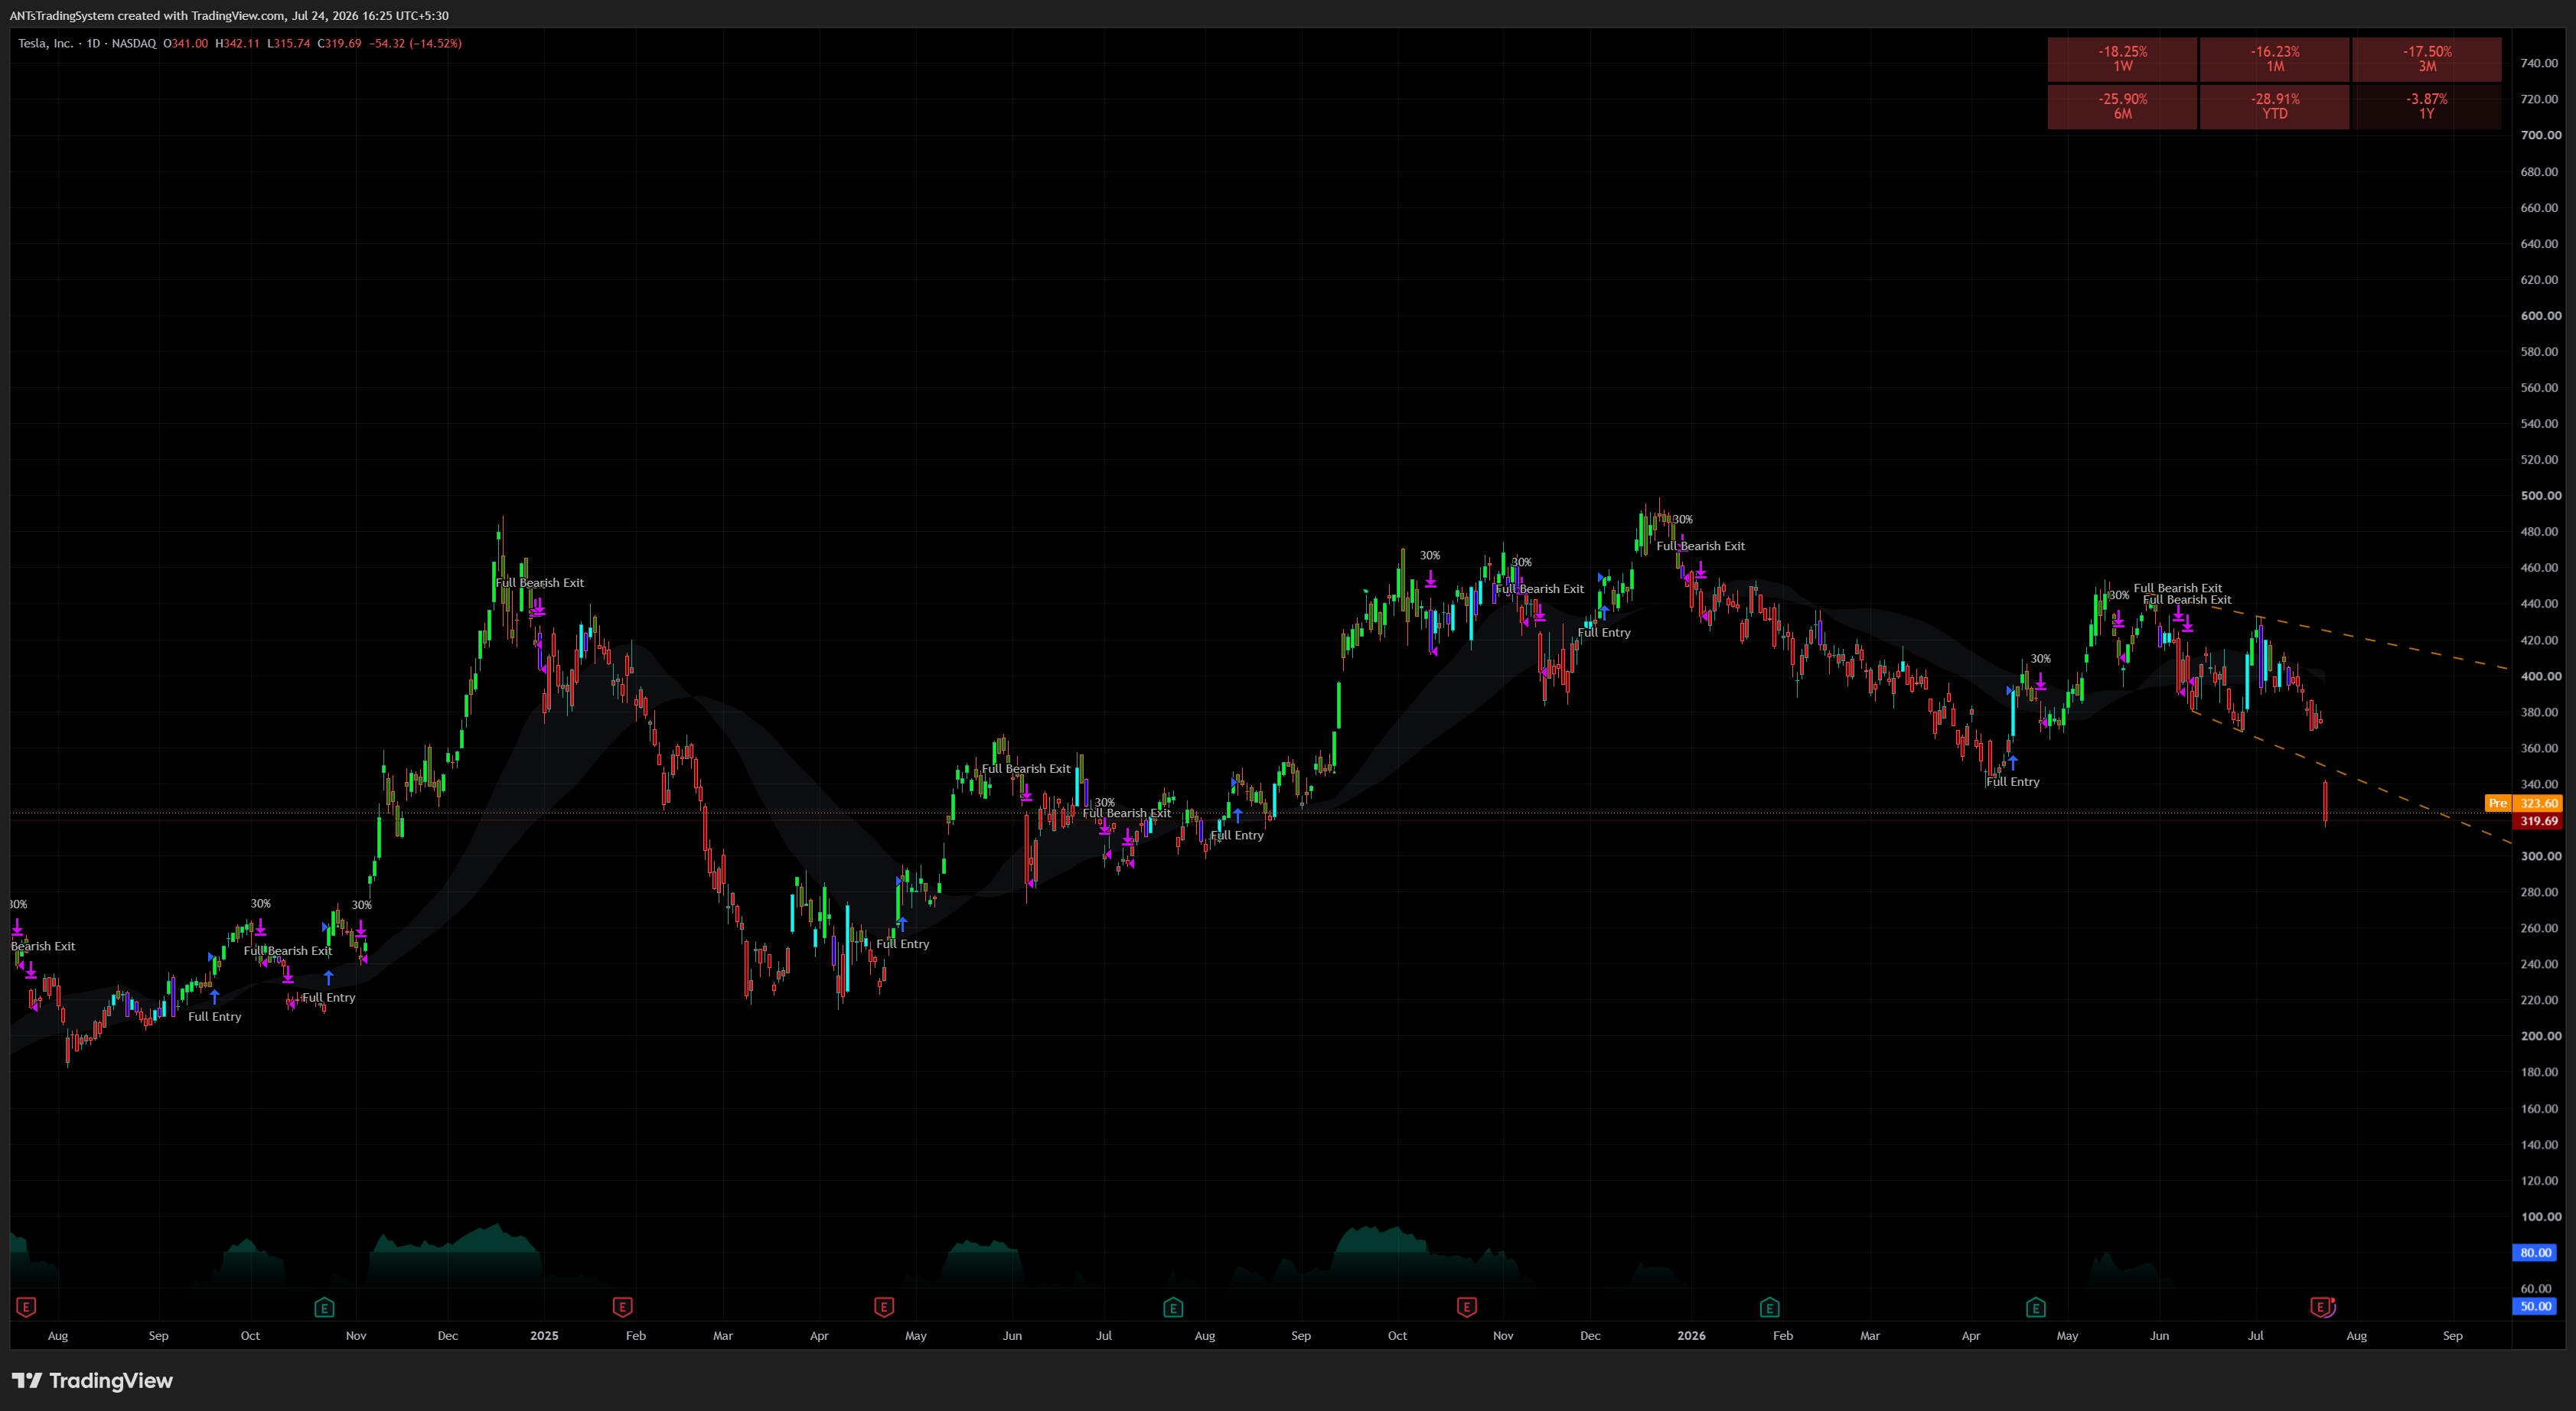Click the 3M performance cell showing -17.50%
Screen dimensions: 2576x1411
pos(2427,59)
